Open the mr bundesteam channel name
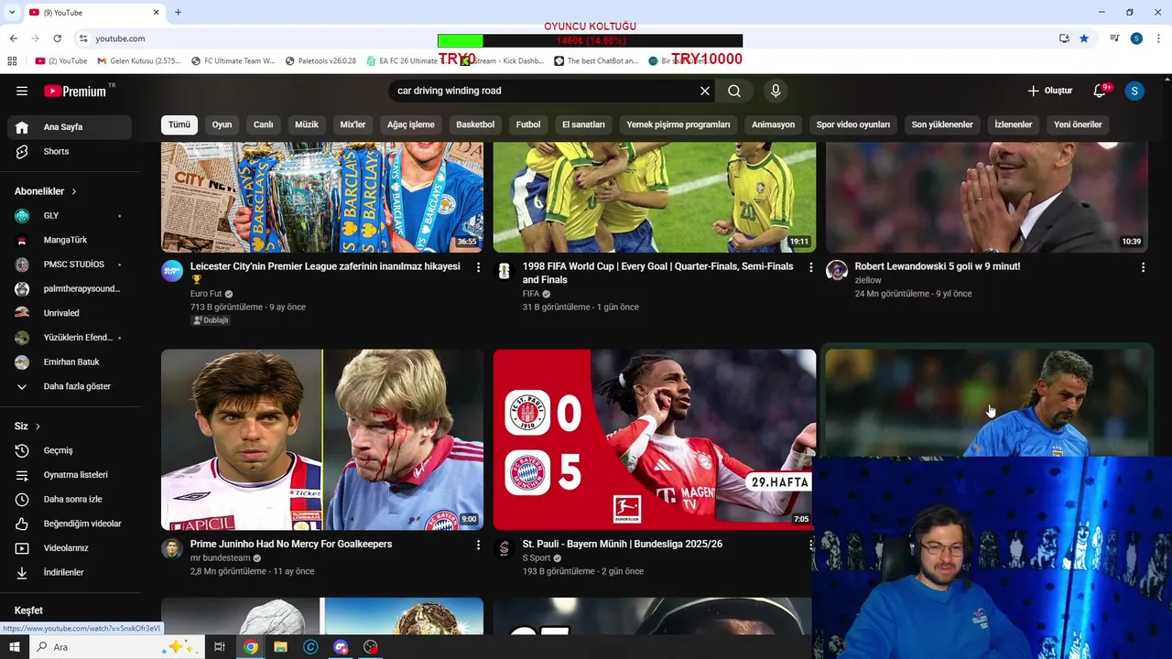 point(220,557)
